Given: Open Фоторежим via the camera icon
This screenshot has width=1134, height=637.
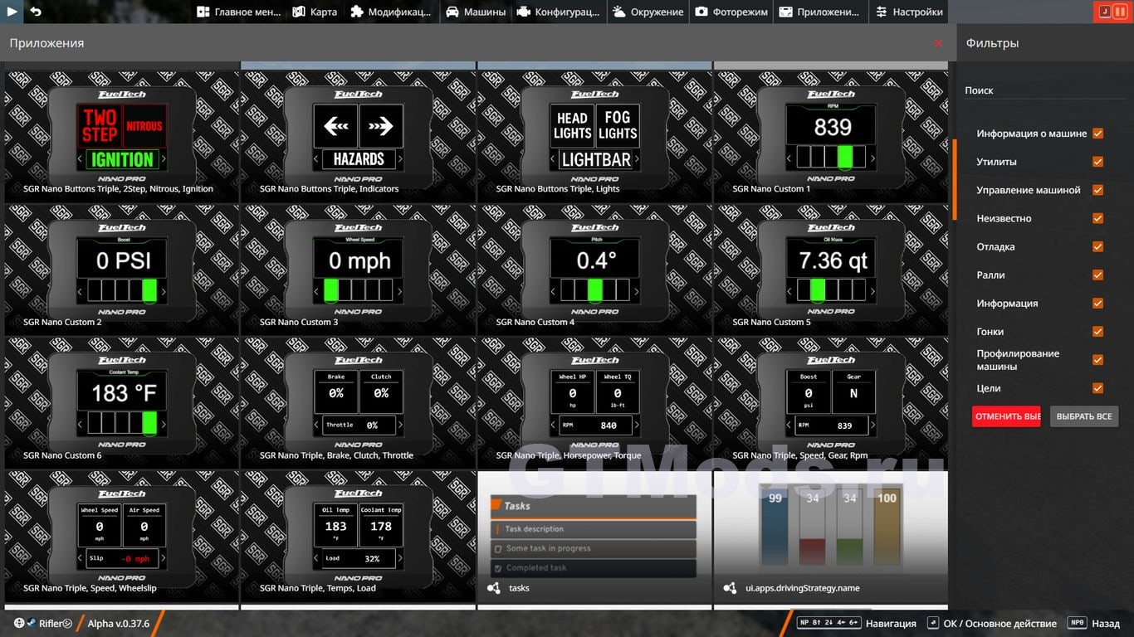Looking at the screenshot, I should 701,12.
